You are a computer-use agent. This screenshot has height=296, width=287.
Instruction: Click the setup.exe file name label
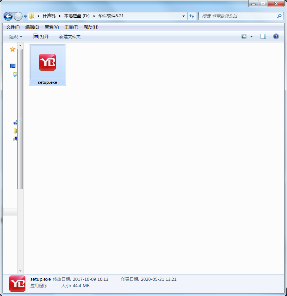click(x=47, y=82)
